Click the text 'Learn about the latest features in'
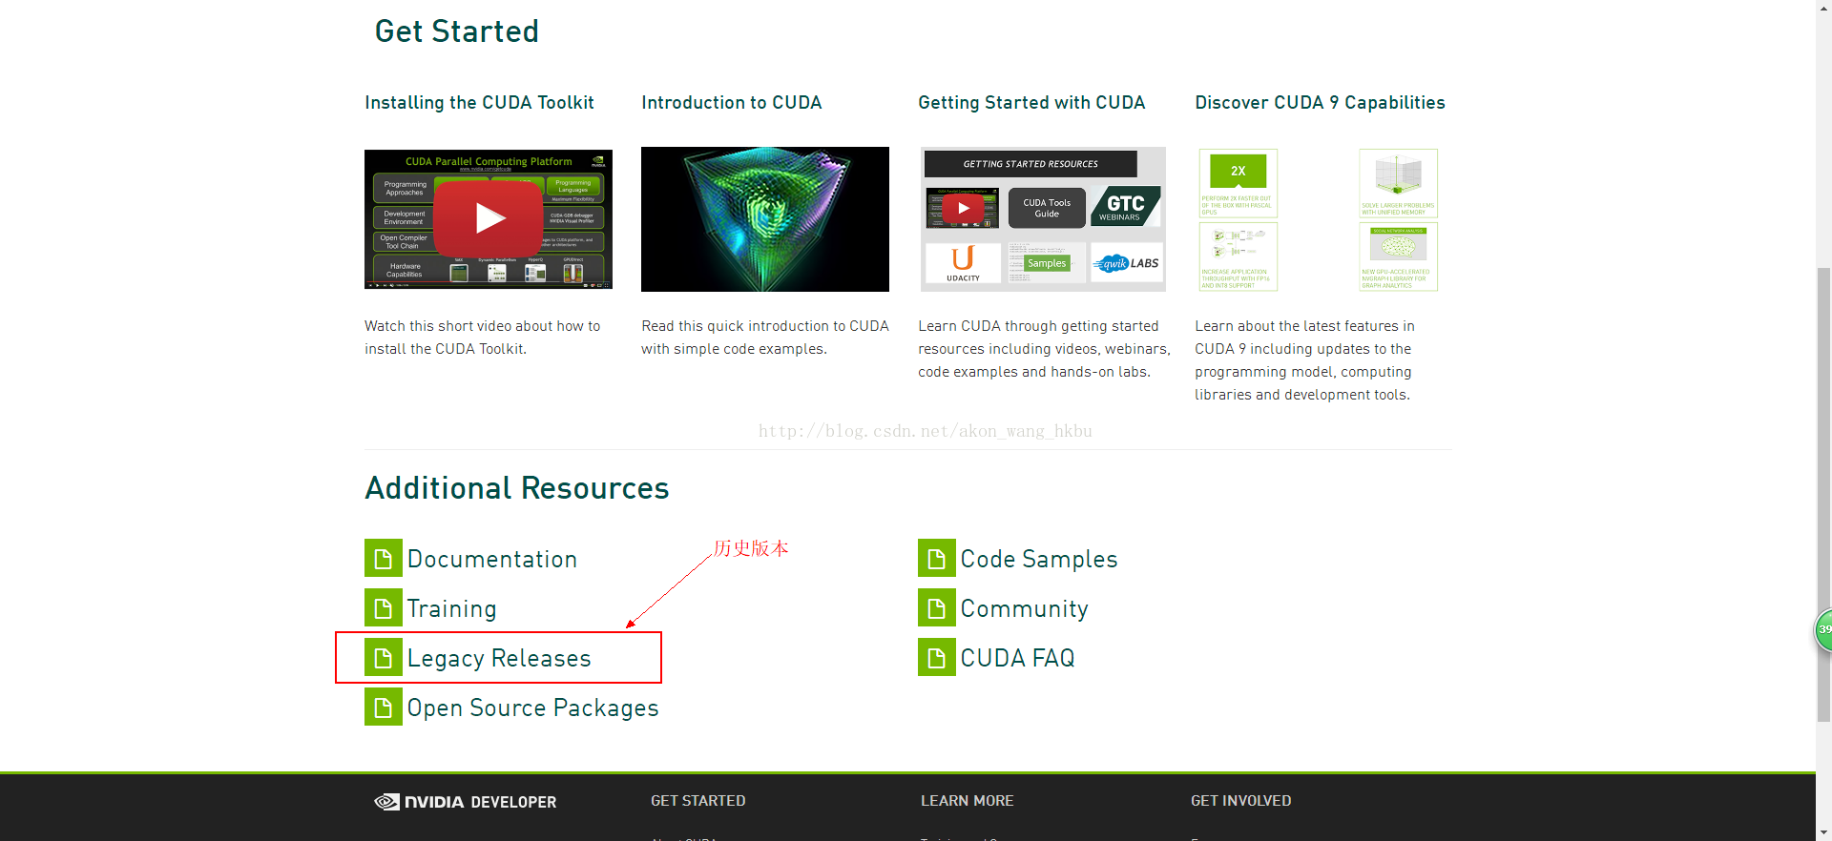The image size is (1832, 841). tap(1304, 326)
